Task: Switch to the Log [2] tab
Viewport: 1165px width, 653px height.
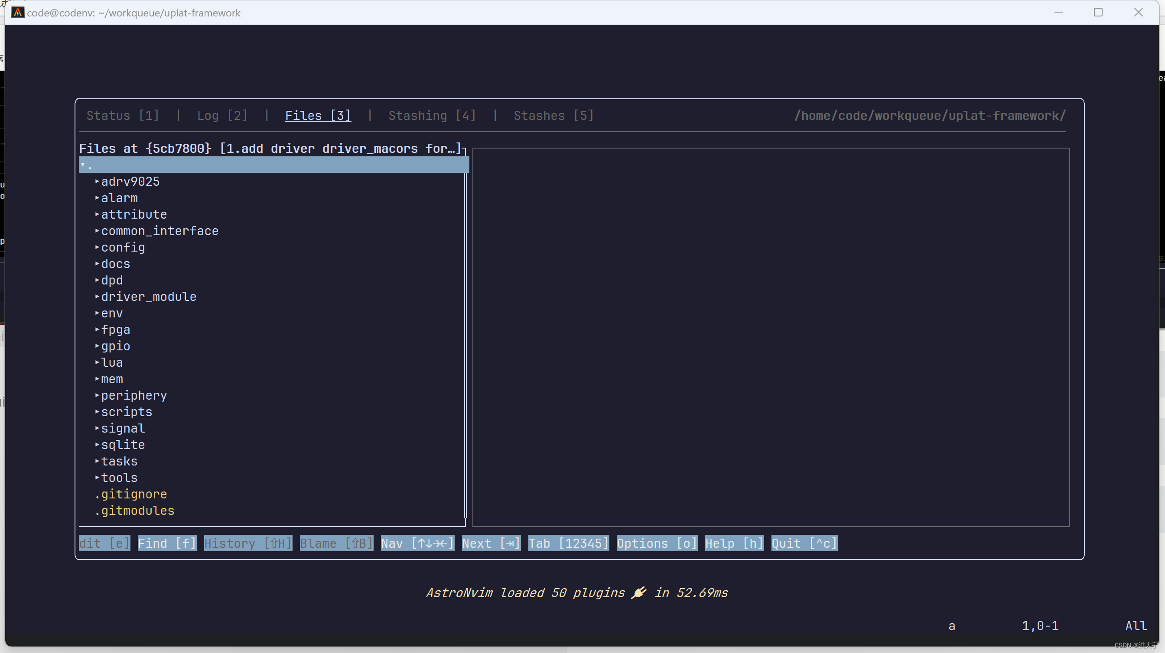Action: 222,116
